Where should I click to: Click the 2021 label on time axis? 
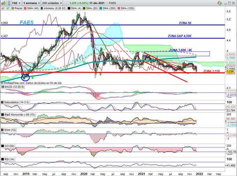tap(142, 174)
